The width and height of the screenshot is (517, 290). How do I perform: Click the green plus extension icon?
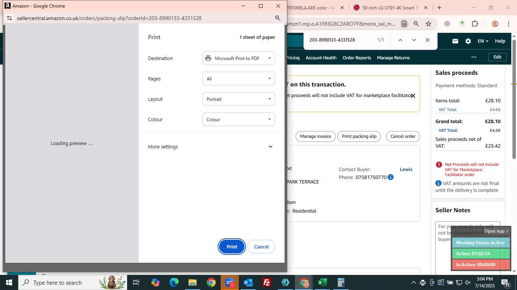[x=461, y=23]
